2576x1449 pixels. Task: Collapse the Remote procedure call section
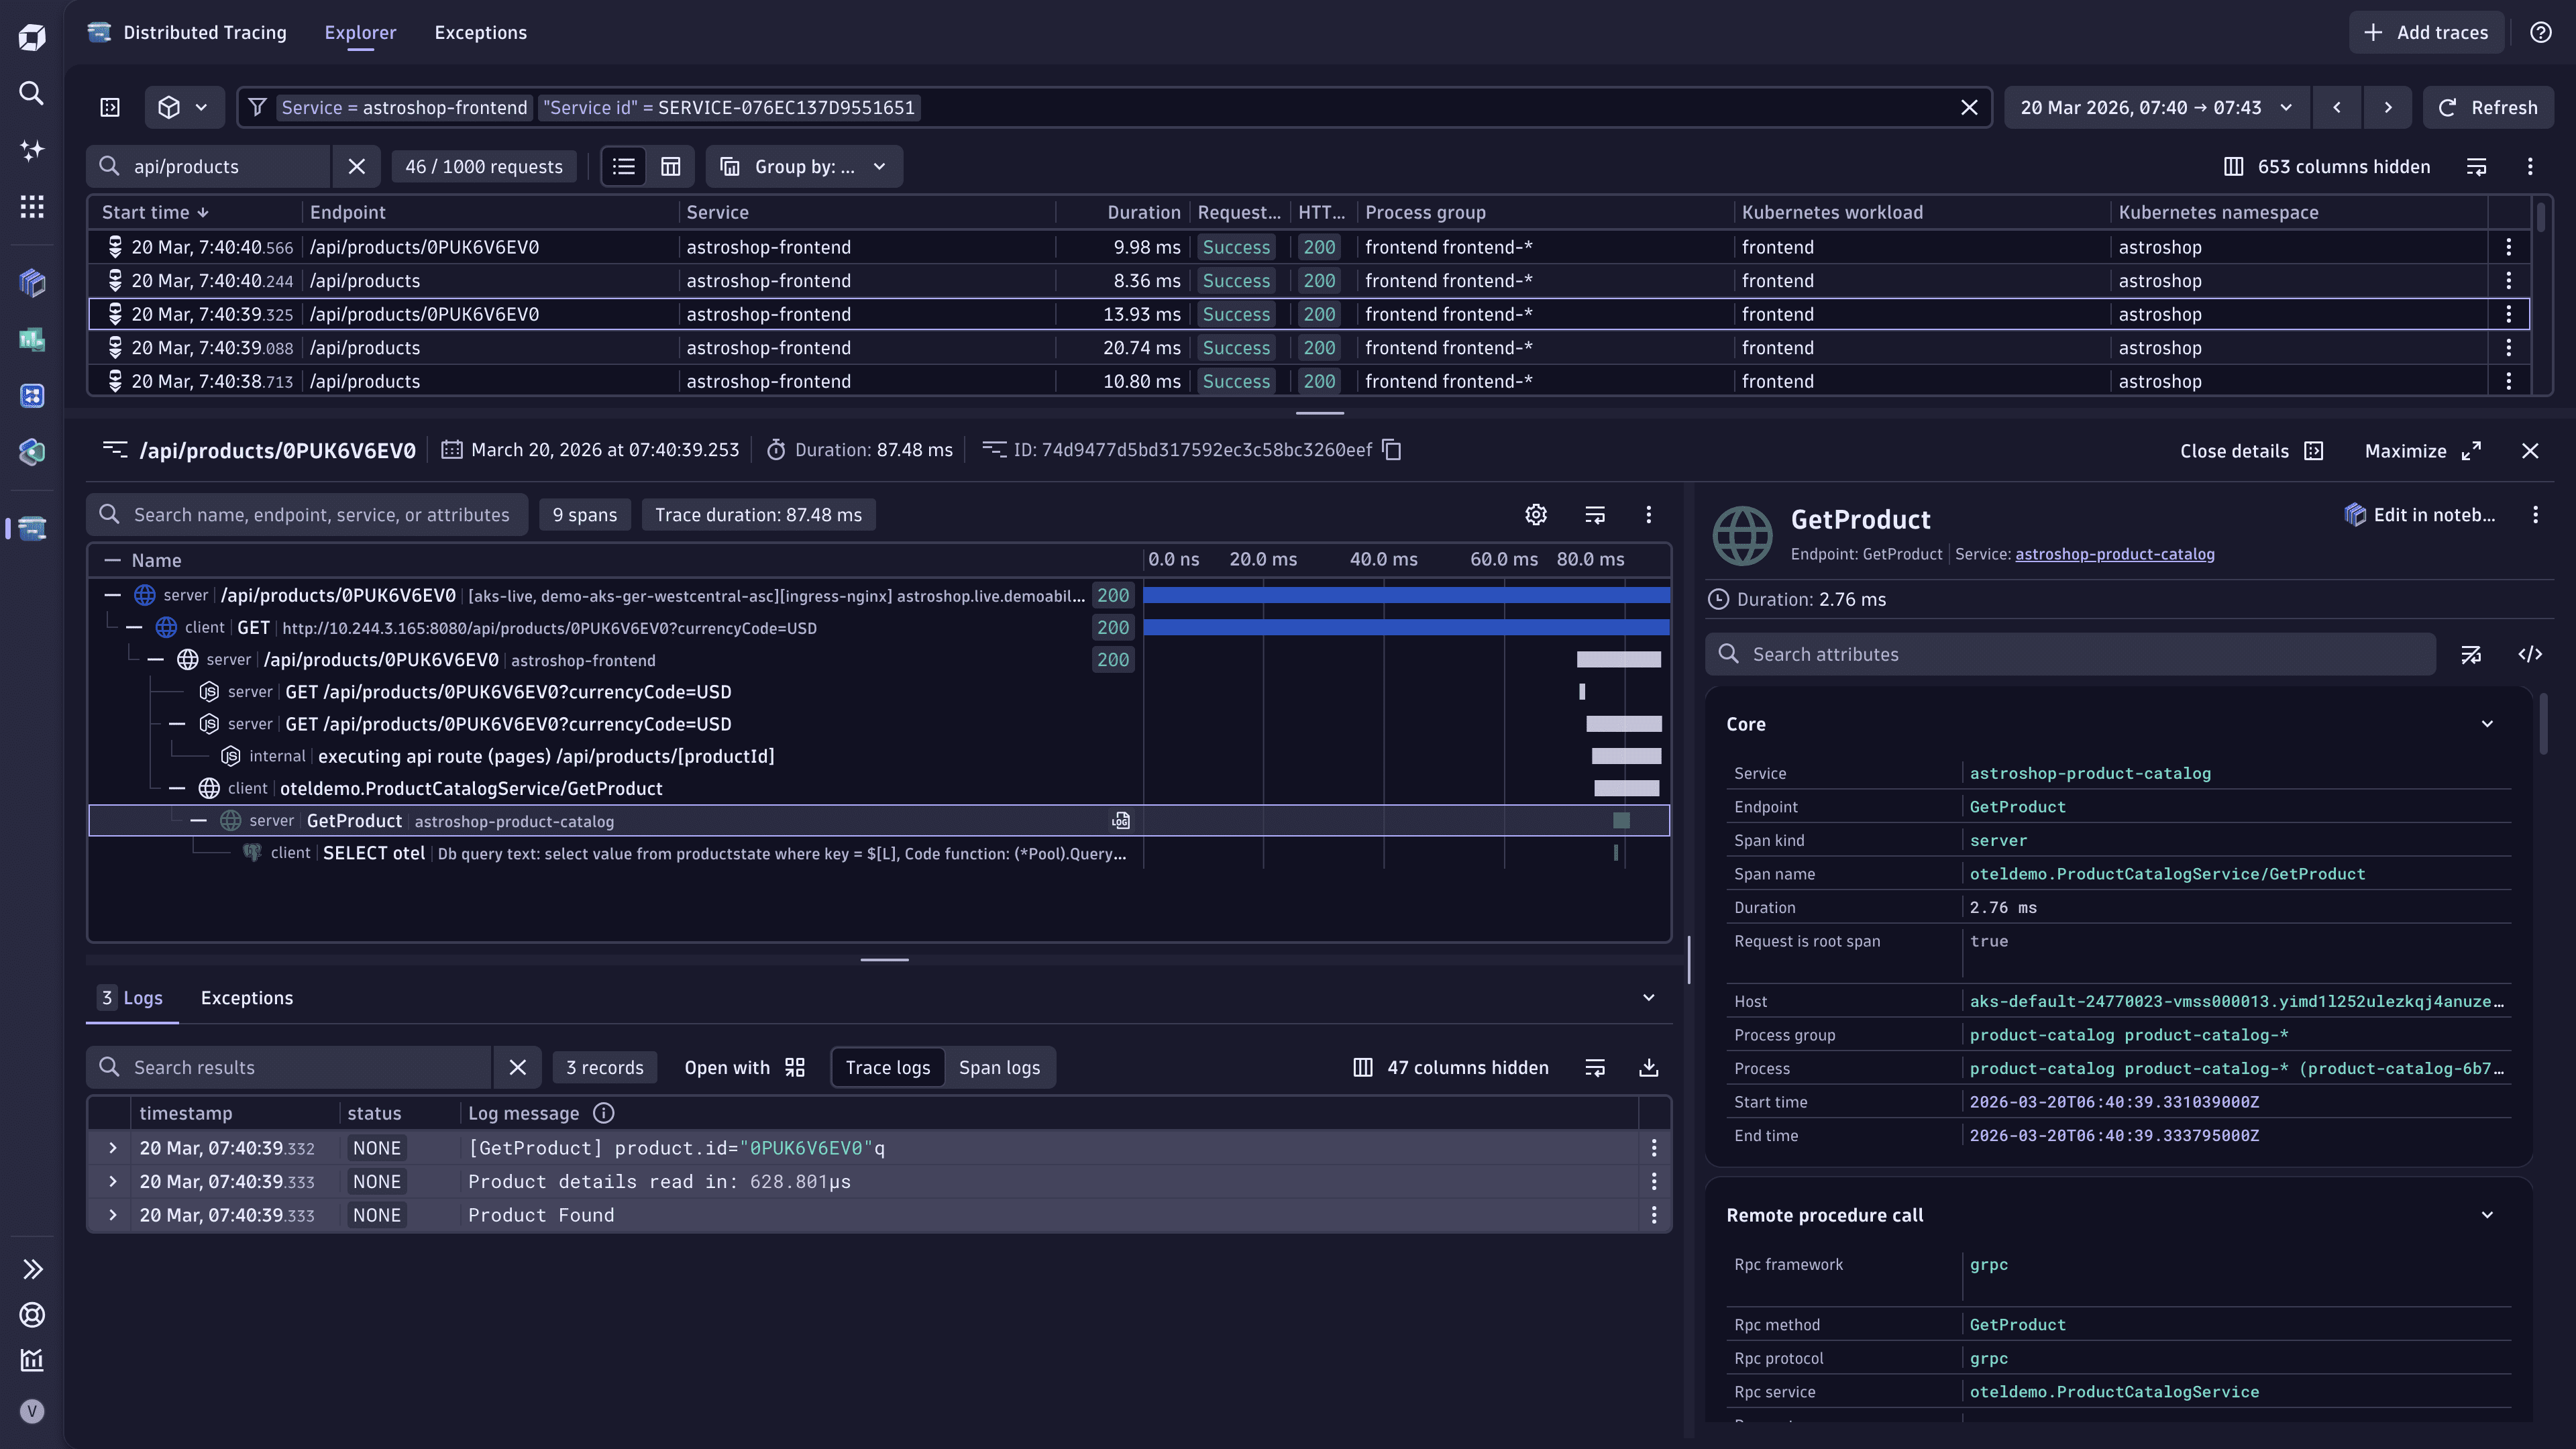coord(2487,1216)
